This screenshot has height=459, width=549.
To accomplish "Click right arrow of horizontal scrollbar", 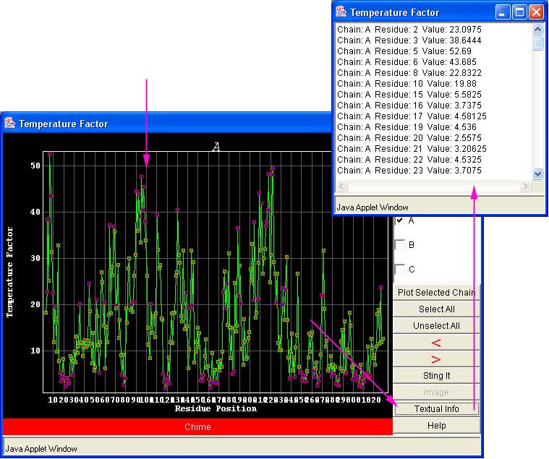I will 525,186.
